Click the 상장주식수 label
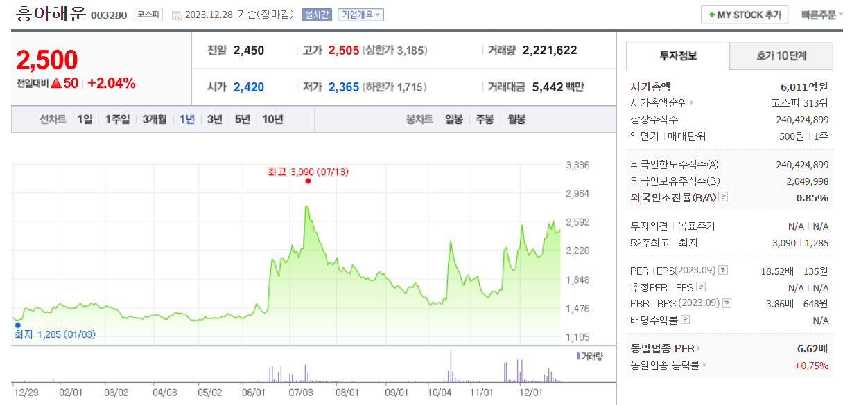Viewport: 852px width, 405px height. [x=654, y=120]
